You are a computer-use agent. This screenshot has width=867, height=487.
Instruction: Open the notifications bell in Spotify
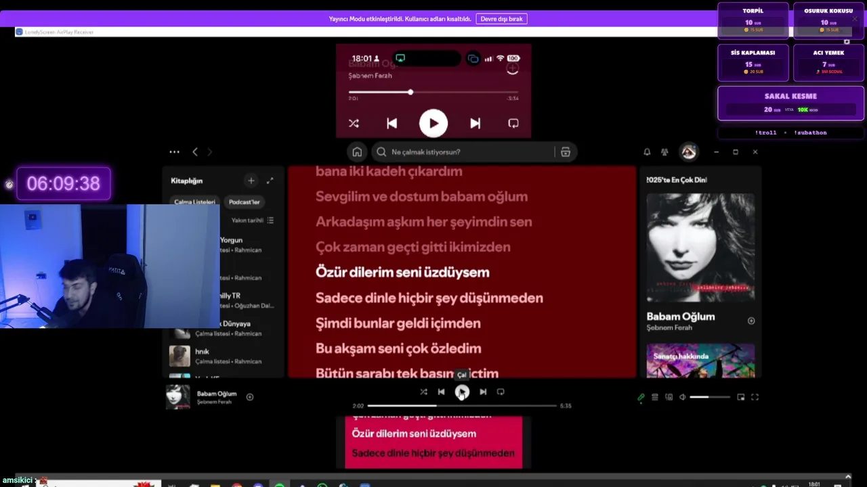[x=647, y=152]
